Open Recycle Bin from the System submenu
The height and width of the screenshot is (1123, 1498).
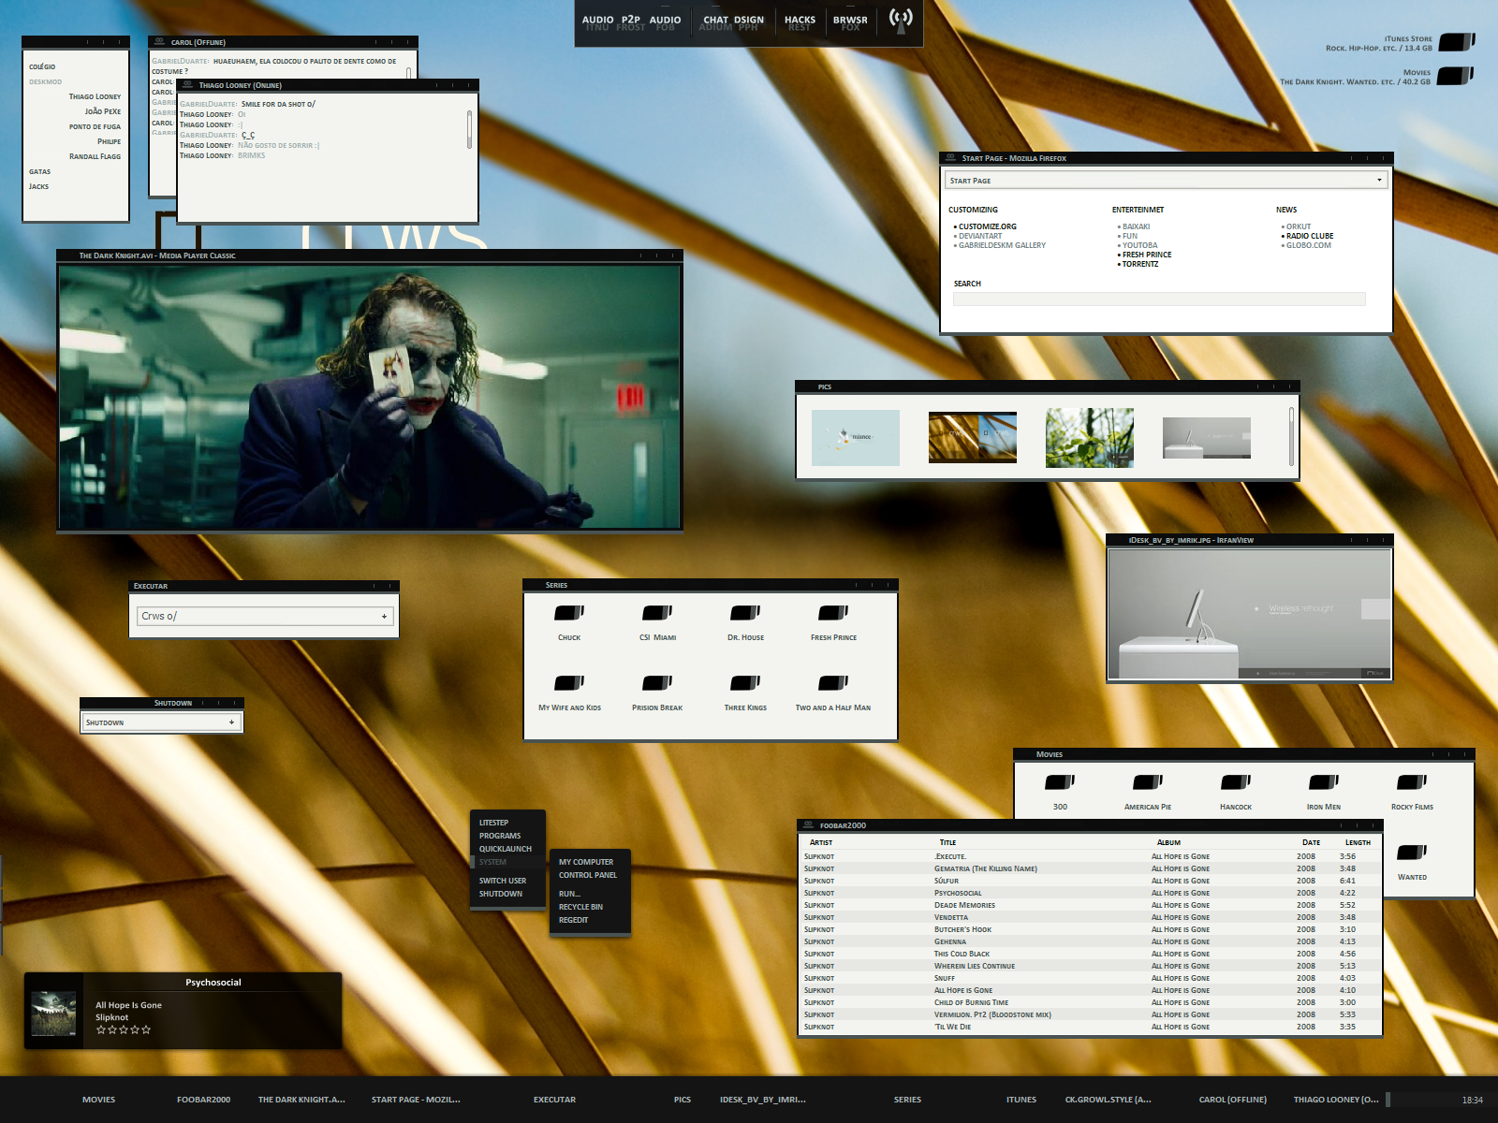click(580, 907)
